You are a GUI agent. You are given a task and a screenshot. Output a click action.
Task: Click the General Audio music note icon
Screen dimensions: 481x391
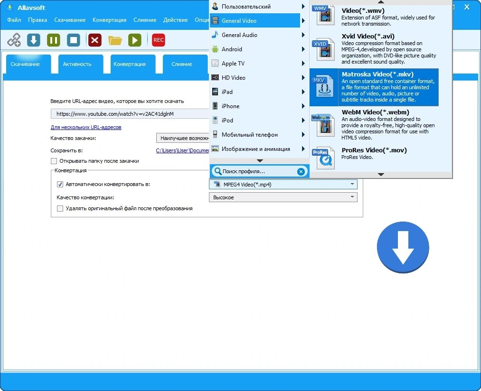[216, 35]
